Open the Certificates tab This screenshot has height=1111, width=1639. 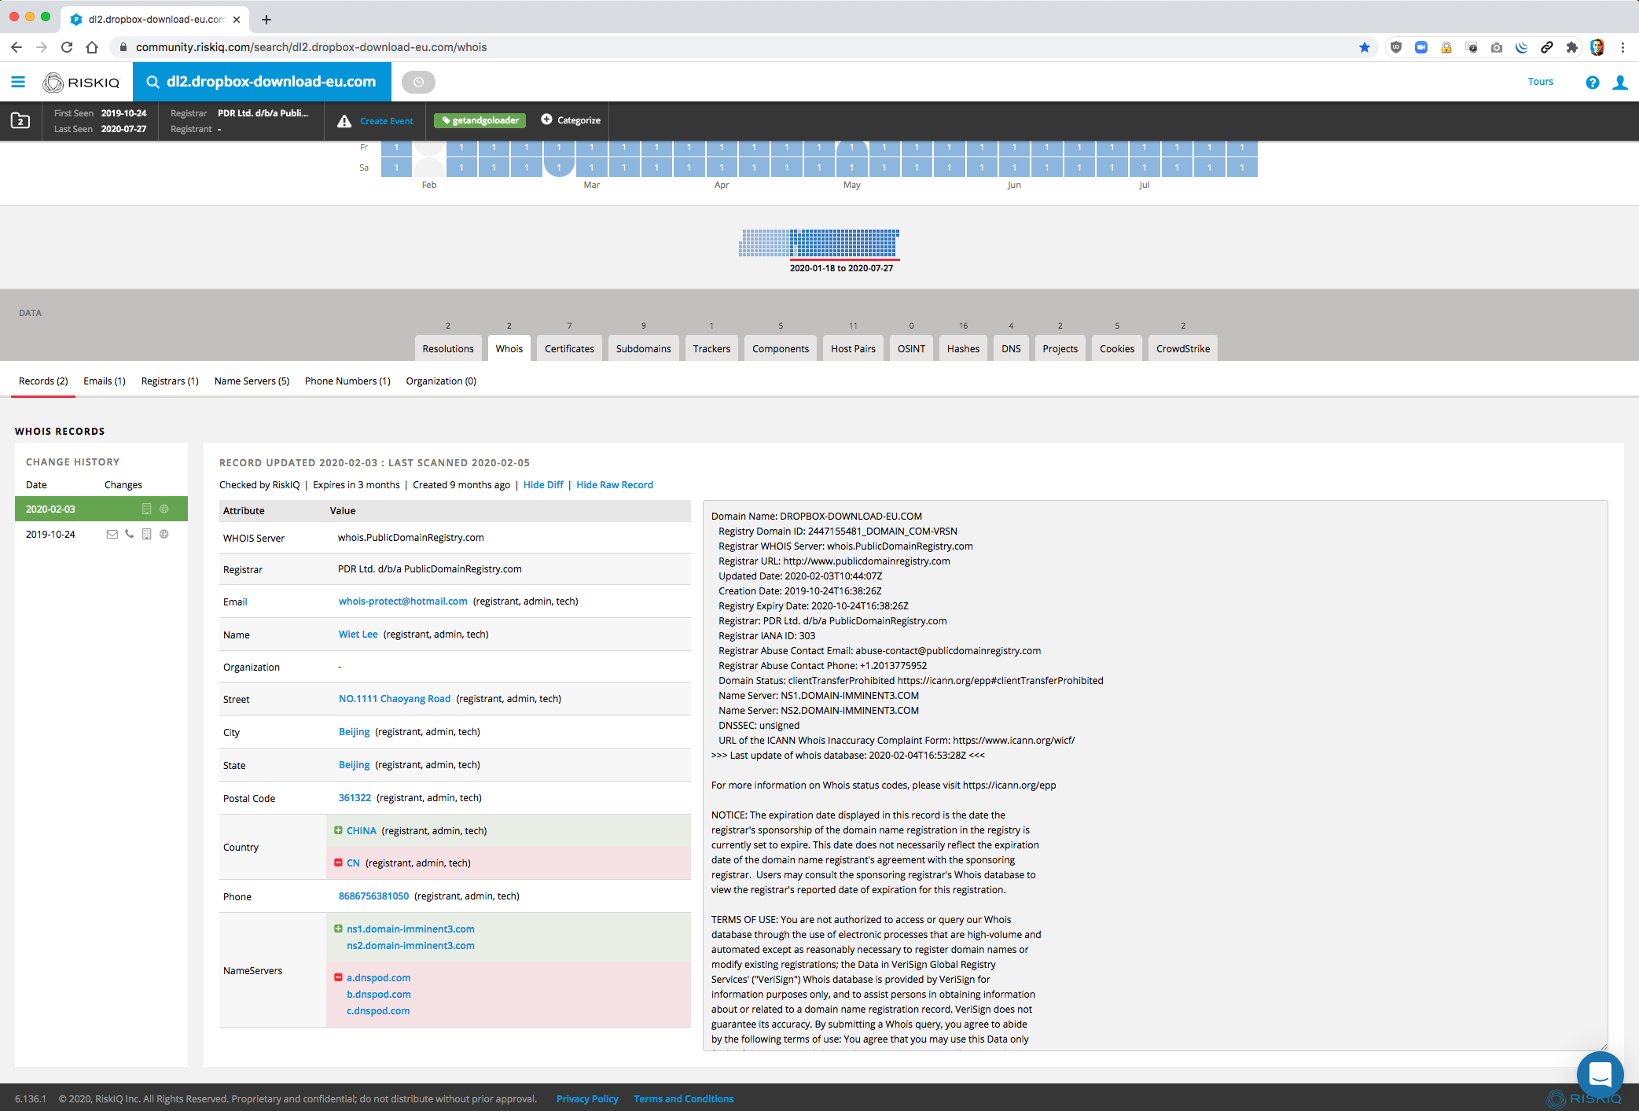[570, 348]
